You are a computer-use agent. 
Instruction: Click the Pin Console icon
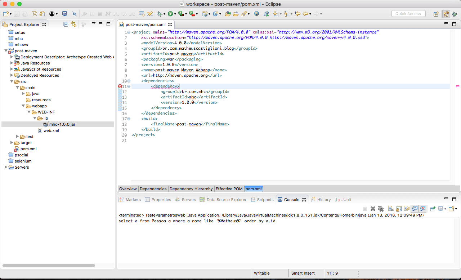[433, 209]
